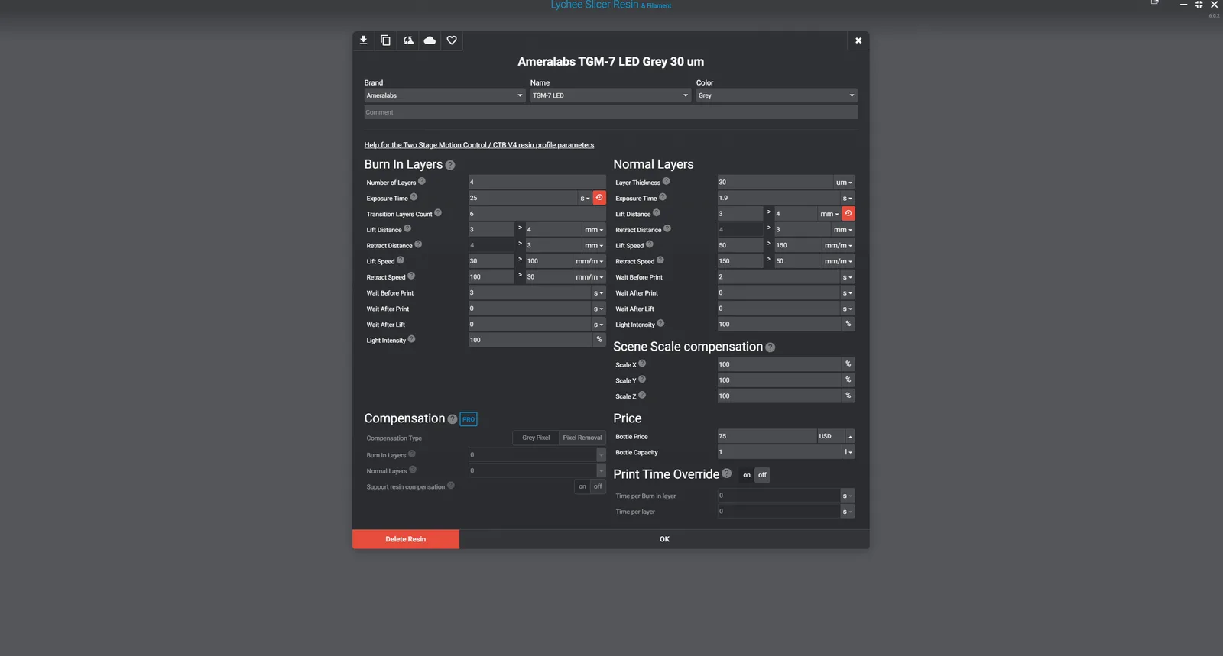The image size is (1223, 656).
Task: Click the share with community icon
Action: click(408, 40)
